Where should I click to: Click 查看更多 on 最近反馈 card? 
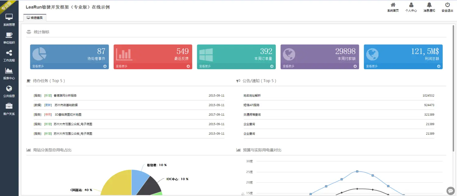[x=122, y=66]
